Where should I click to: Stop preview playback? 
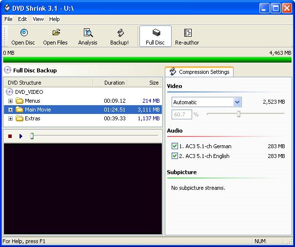10,136
